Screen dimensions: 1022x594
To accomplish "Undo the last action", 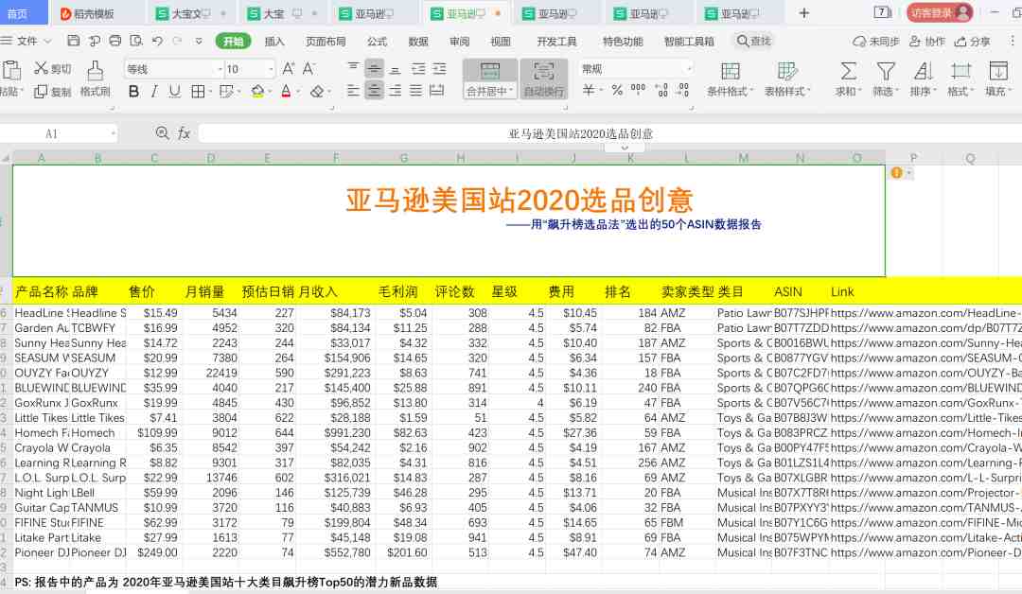I will point(157,41).
